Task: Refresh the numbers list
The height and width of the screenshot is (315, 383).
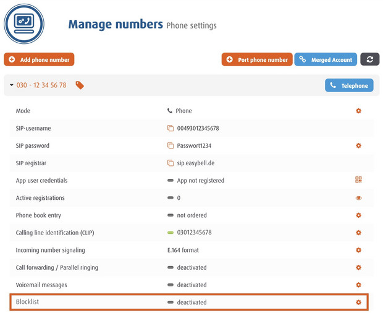Action: (370, 59)
